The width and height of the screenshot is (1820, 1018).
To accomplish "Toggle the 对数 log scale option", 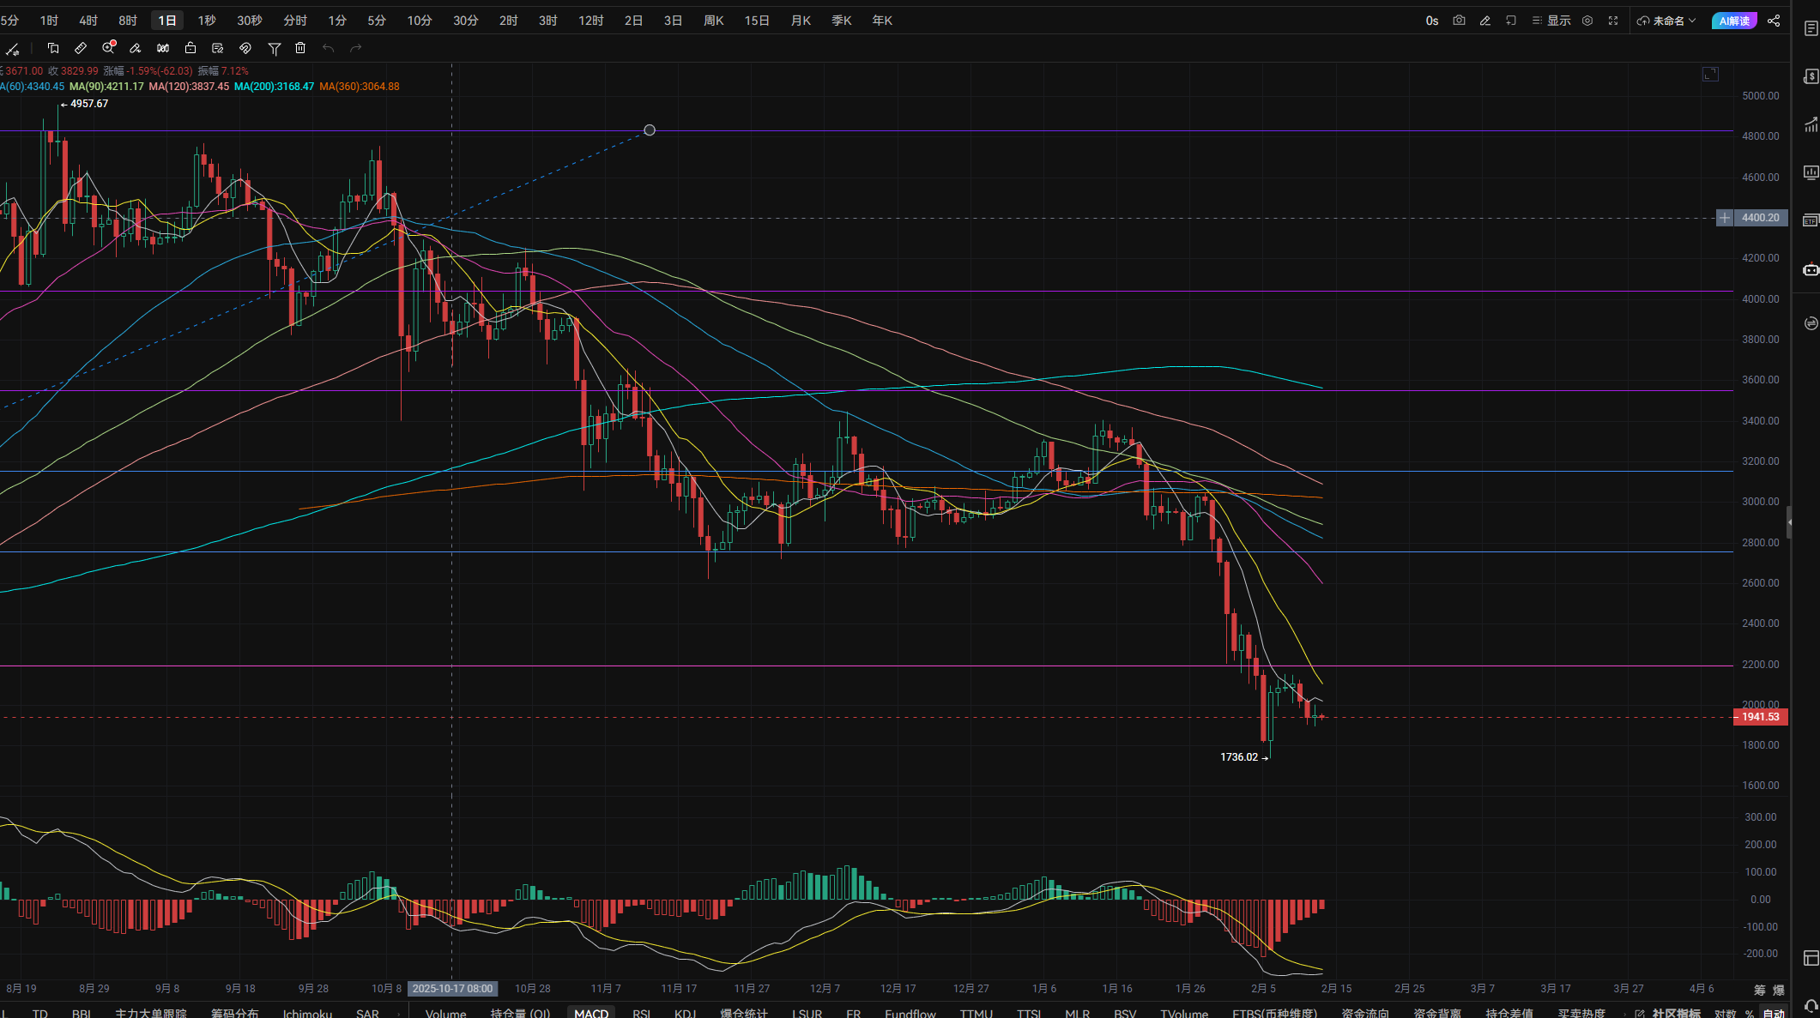I will (x=1725, y=1013).
